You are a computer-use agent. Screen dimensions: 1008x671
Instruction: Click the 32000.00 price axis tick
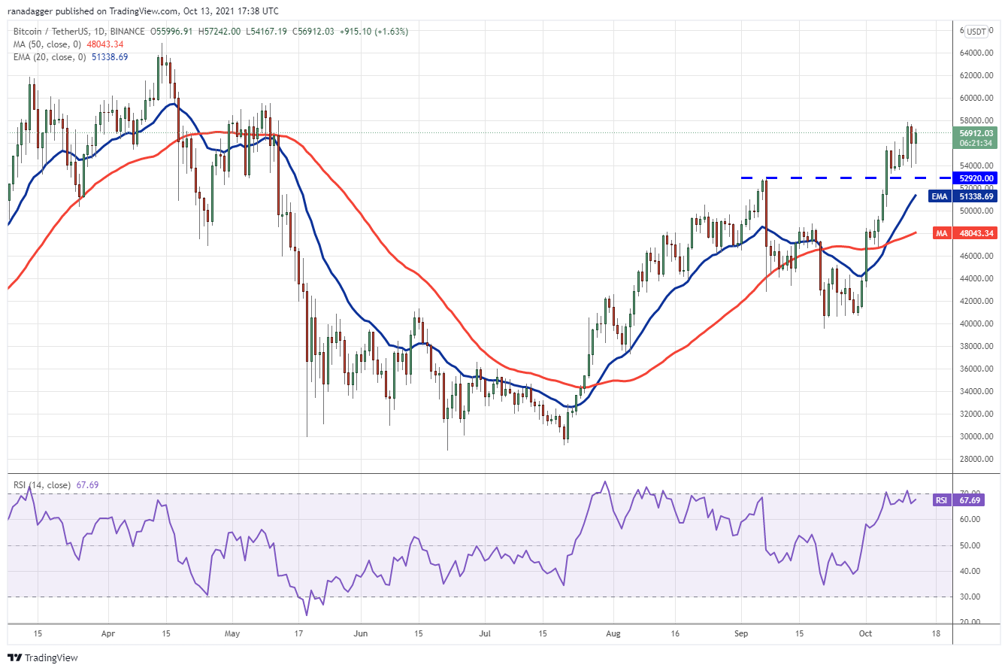(976, 414)
